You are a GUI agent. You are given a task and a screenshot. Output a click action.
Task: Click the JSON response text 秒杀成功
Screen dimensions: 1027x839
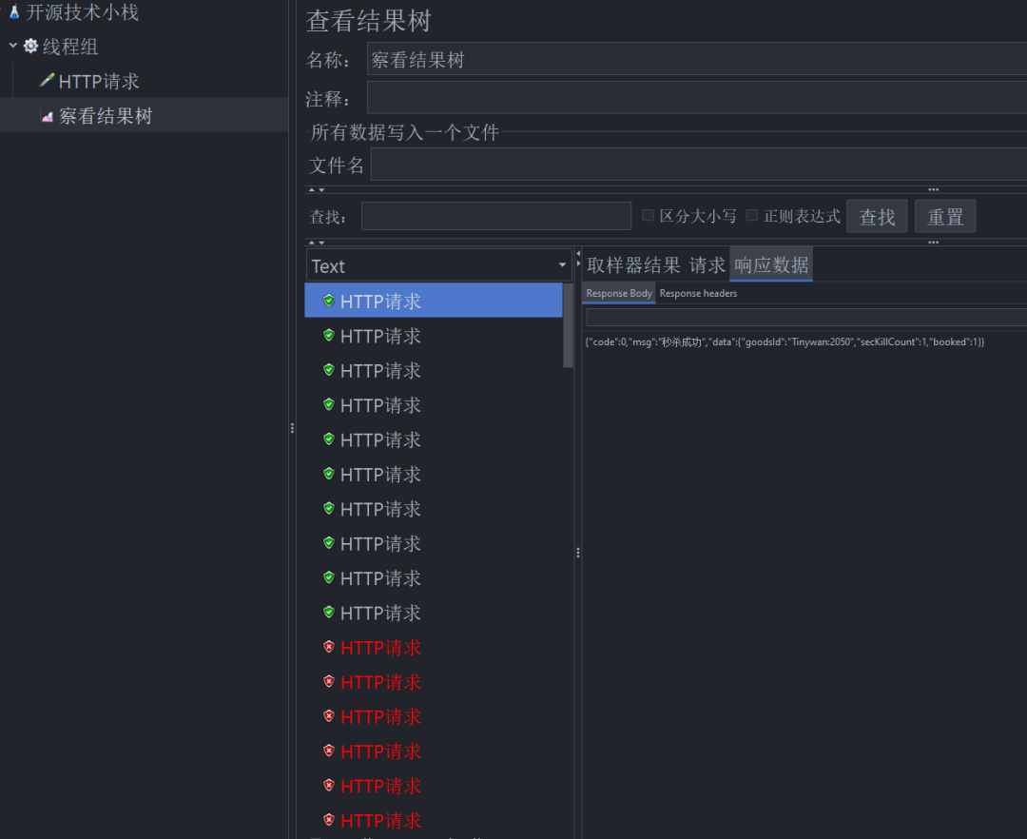(x=681, y=341)
